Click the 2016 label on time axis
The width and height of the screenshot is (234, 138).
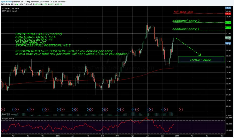point(118,136)
